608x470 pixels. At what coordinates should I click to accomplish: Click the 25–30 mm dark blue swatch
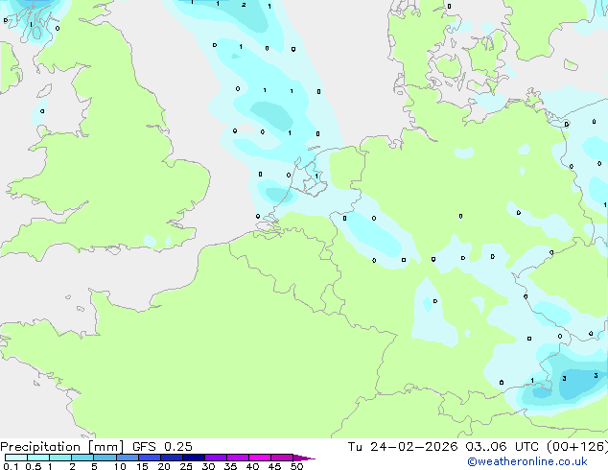click(194, 458)
